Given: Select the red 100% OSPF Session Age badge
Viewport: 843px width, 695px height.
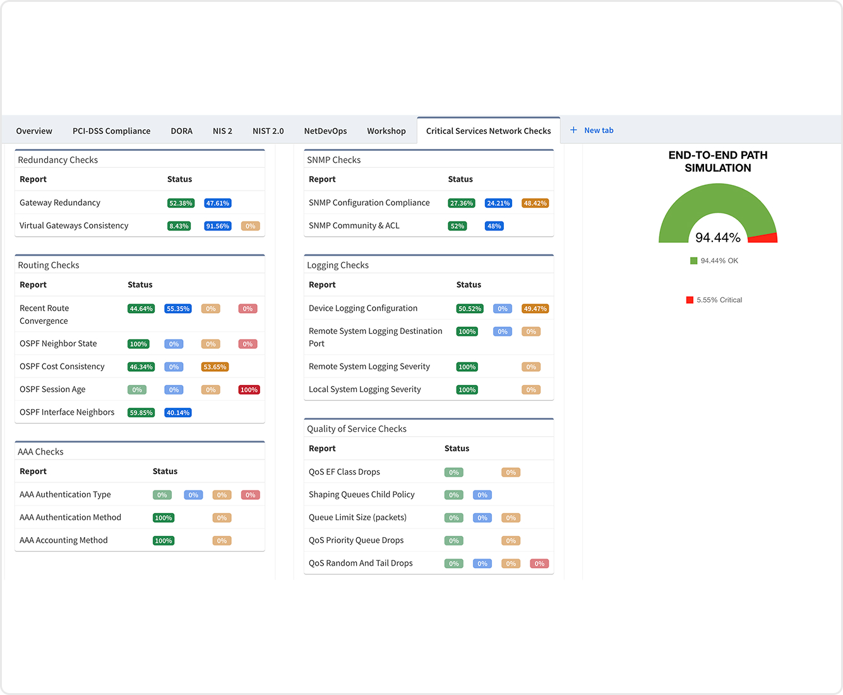Looking at the screenshot, I should (249, 390).
